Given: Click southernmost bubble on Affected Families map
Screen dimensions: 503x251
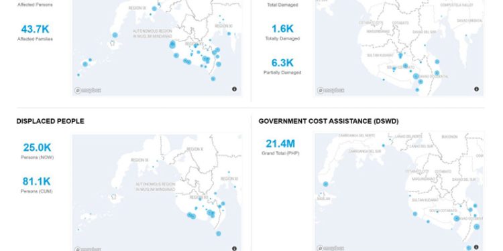Looking at the screenshot, I should click(x=213, y=79).
